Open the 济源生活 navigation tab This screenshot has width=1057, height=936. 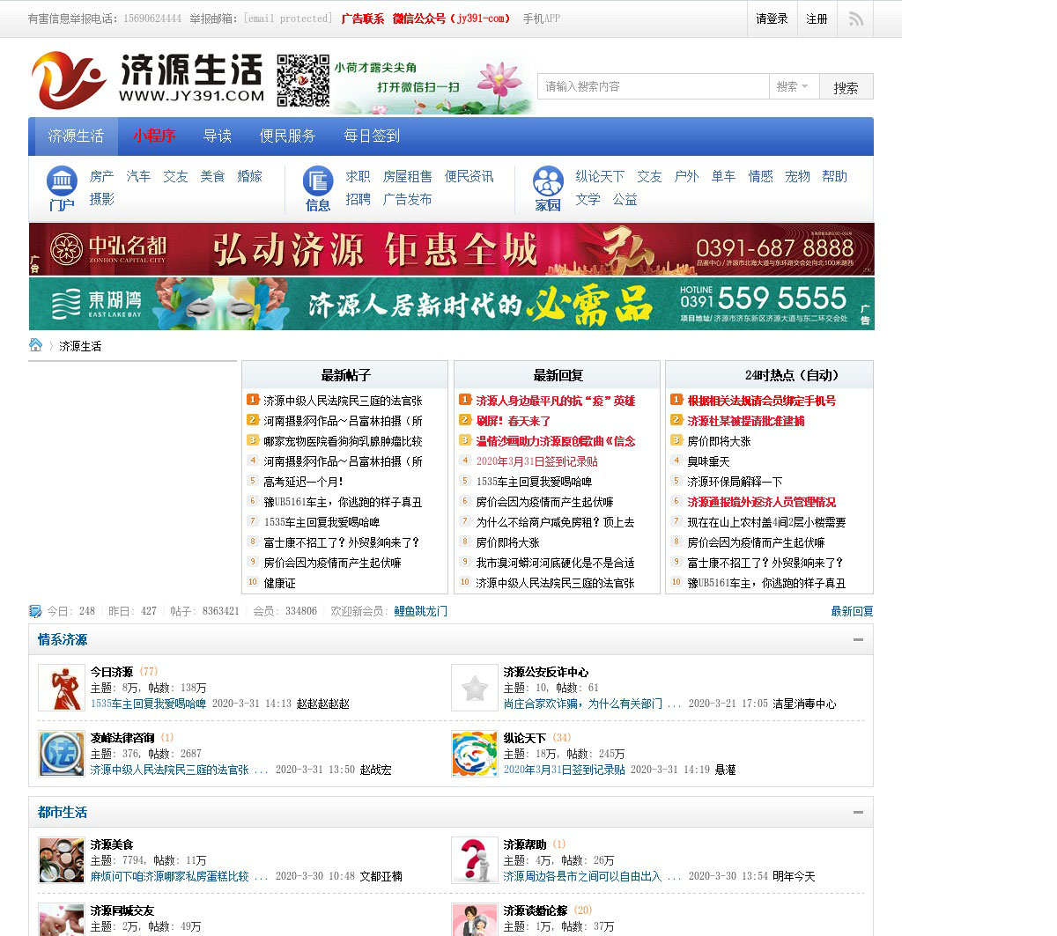point(76,136)
